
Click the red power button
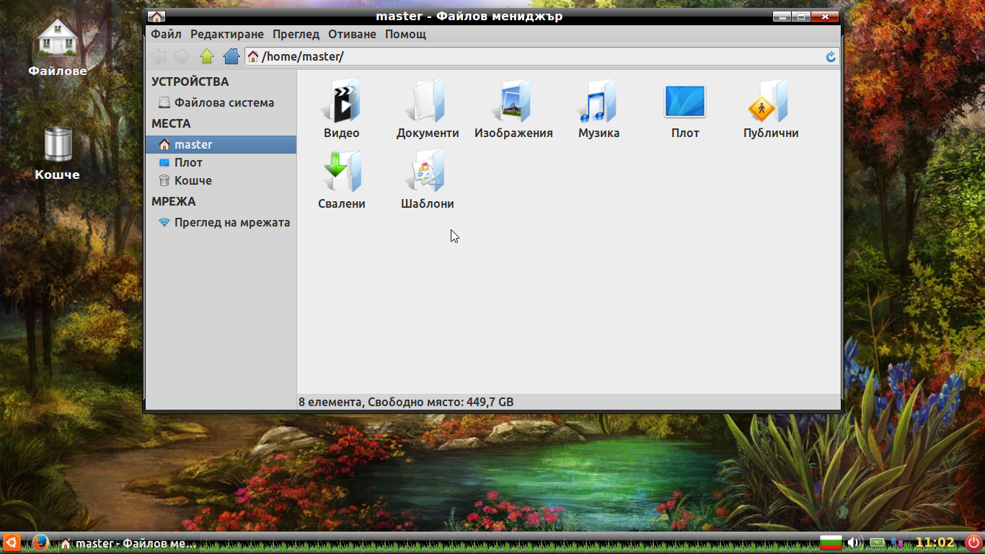click(973, 542)
